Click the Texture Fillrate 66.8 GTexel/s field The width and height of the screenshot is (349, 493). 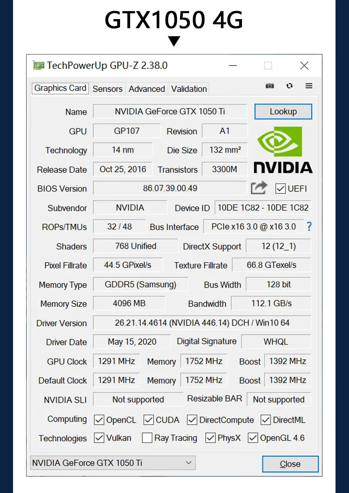pos(272,265)
